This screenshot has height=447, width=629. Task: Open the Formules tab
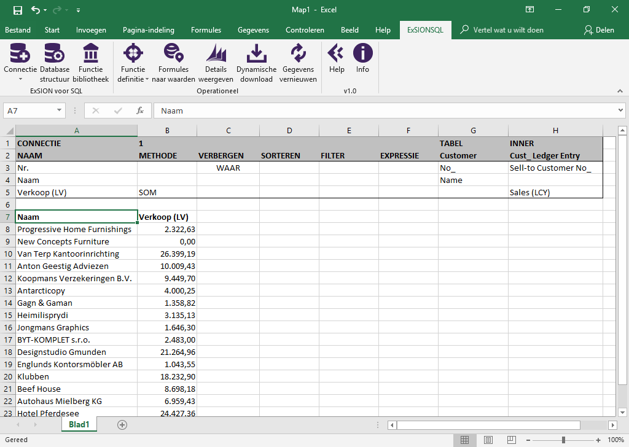coord(206,30)
